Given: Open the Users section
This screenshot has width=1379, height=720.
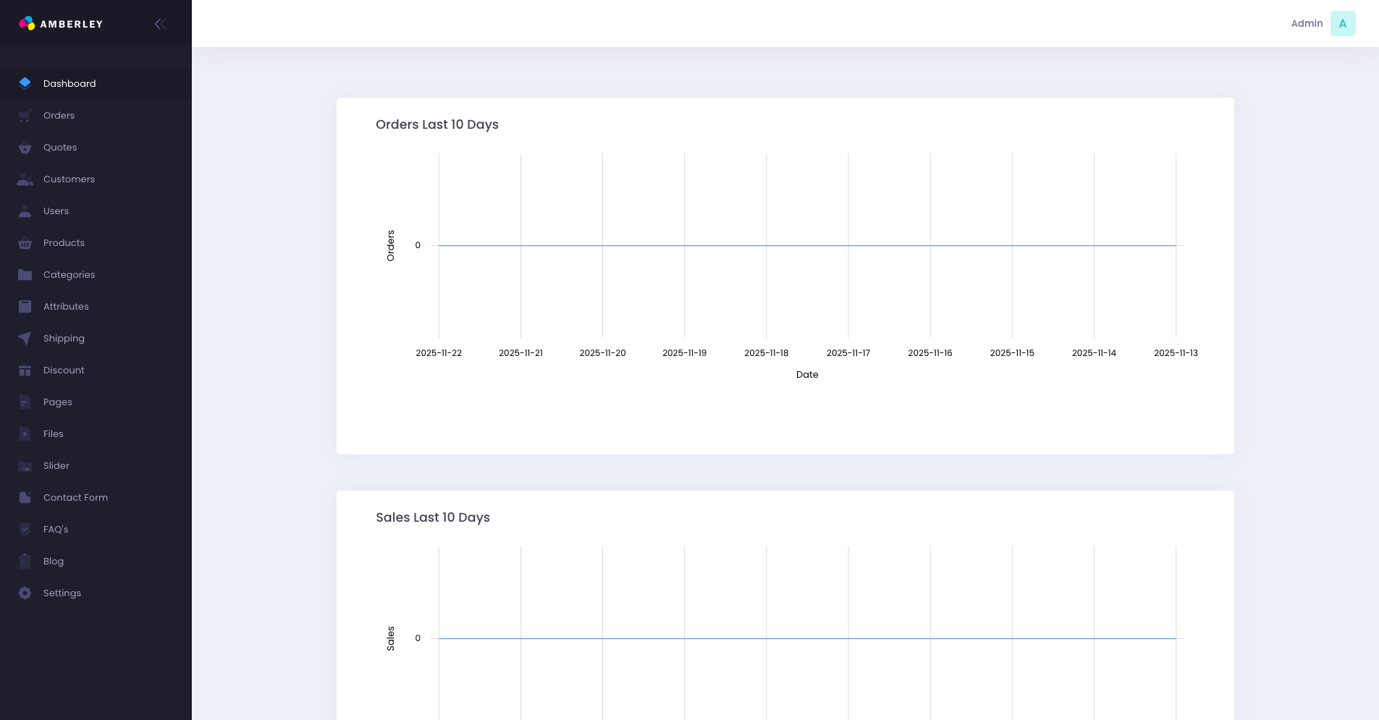Looking at the screenshot, I should pyautogui.click(x=56, y=211).
